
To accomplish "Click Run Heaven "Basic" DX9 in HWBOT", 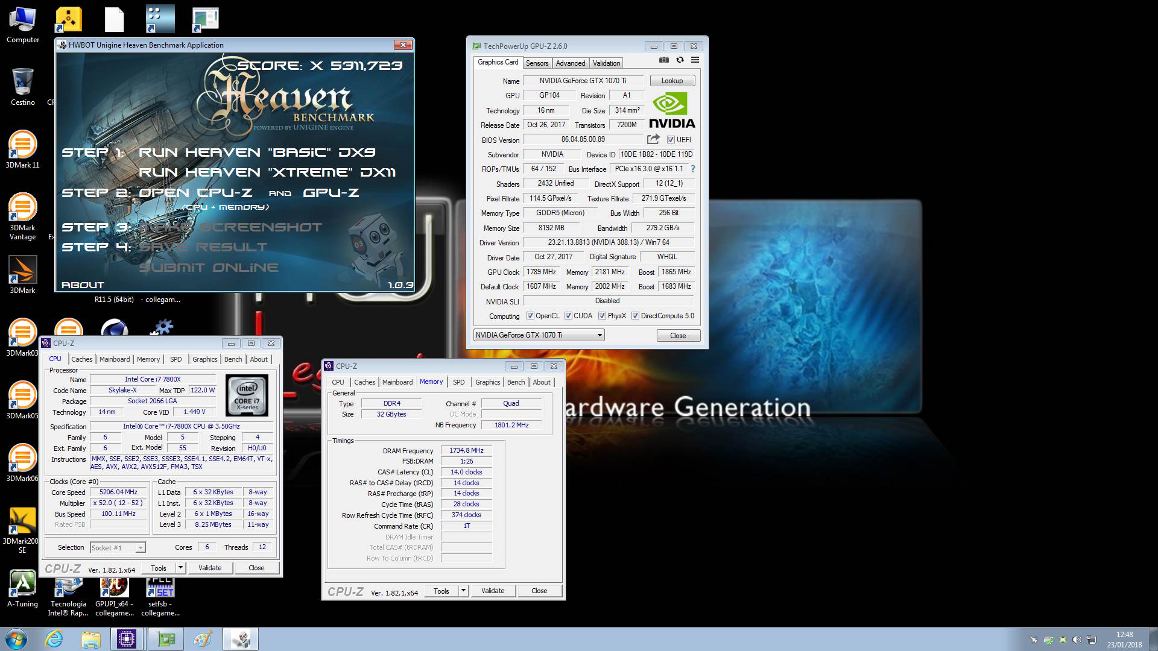I will point(258,153).
